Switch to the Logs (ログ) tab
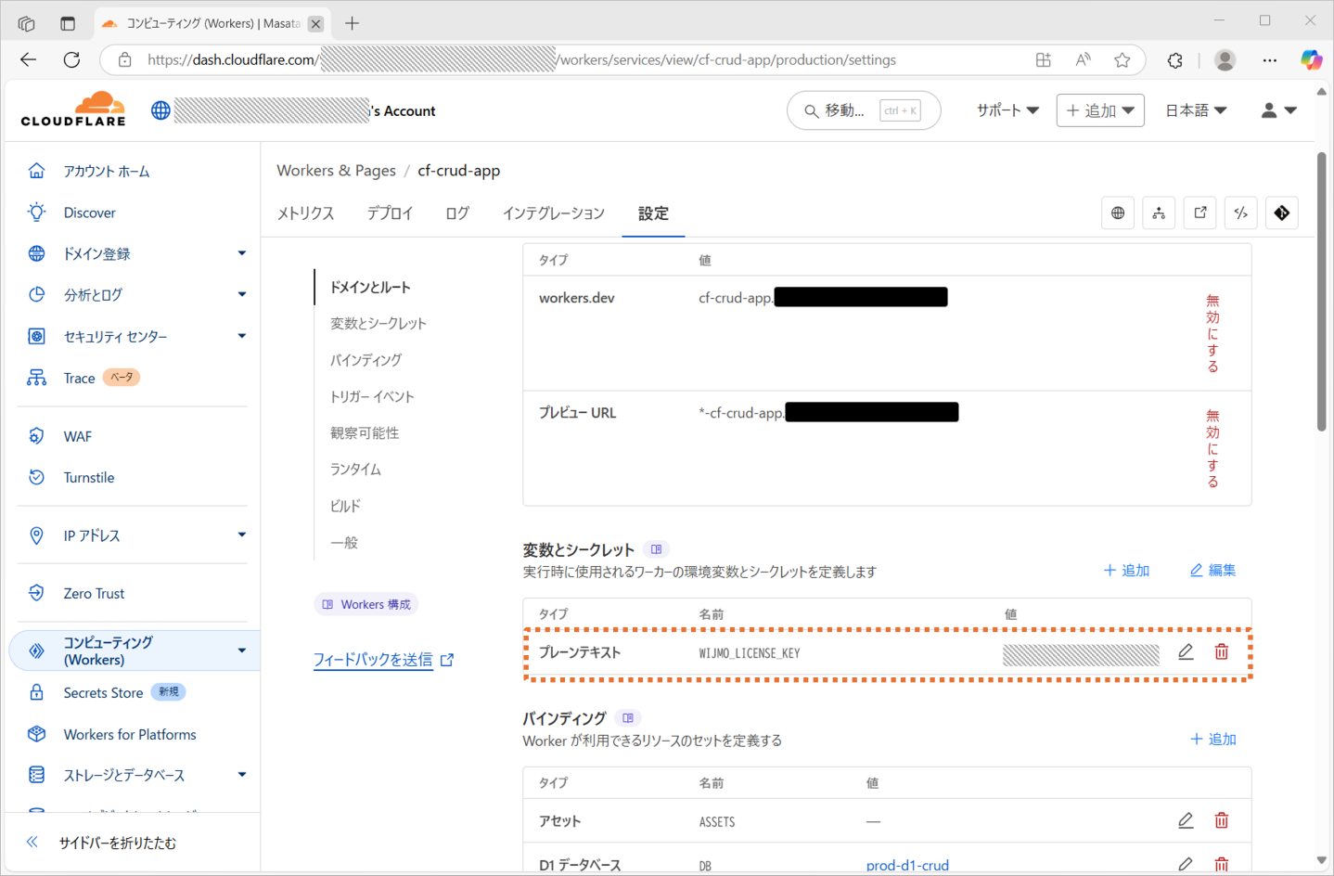1334x876 pixels. coord(457,213)
